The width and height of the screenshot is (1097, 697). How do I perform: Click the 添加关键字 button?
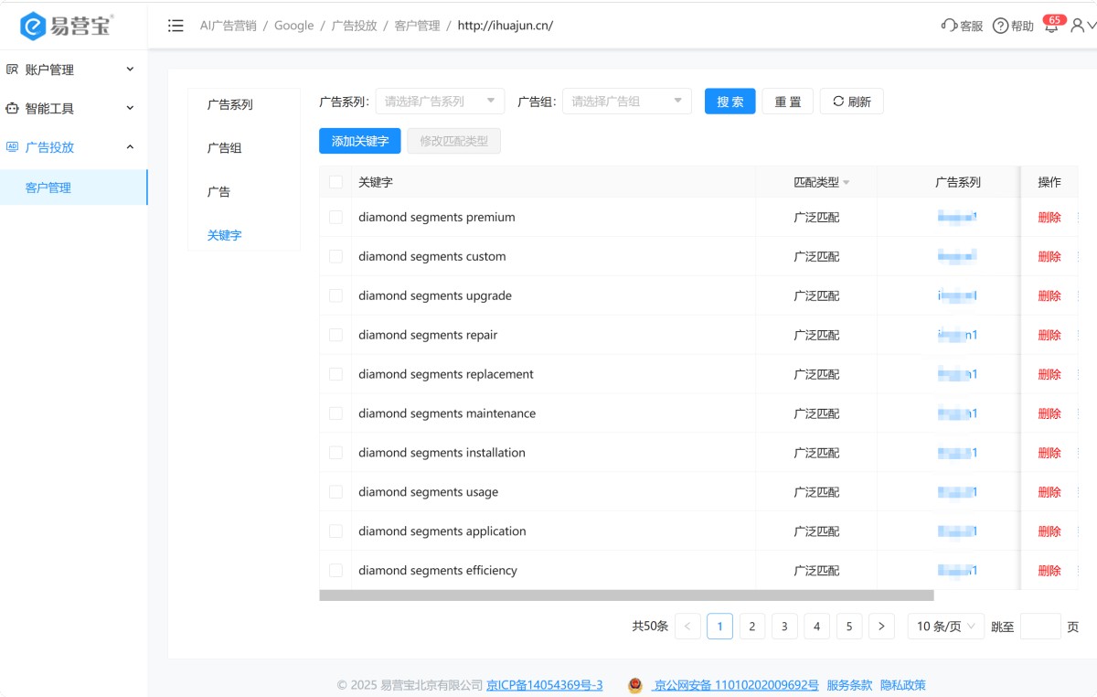360,142
